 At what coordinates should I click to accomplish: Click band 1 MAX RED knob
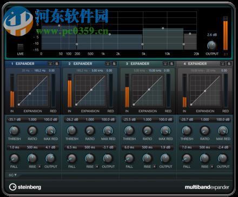50,130
